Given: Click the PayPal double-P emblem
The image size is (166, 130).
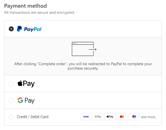Looking at the screenshot, I should [x=20, y=29].
